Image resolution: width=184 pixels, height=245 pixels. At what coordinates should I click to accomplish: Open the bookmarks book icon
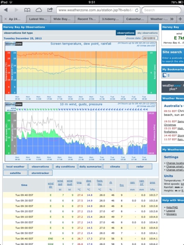[27, 10]
